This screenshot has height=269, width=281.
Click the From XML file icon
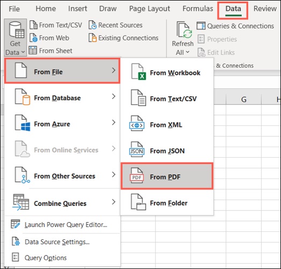tap(136, 123)
